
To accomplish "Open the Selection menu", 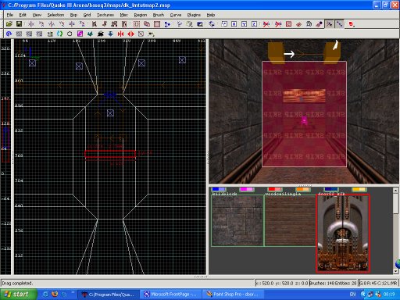I will tap(55, 15).
